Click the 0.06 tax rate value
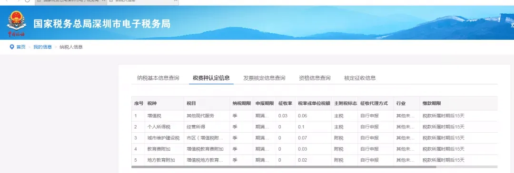Screen dimensions: 514x173 (x=303, y=116)
